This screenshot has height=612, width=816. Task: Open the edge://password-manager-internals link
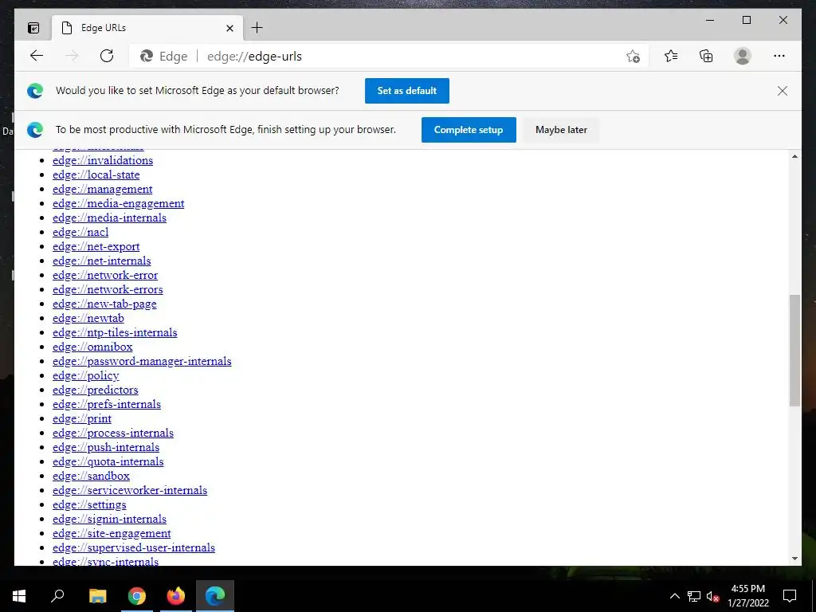coord(142,361)
